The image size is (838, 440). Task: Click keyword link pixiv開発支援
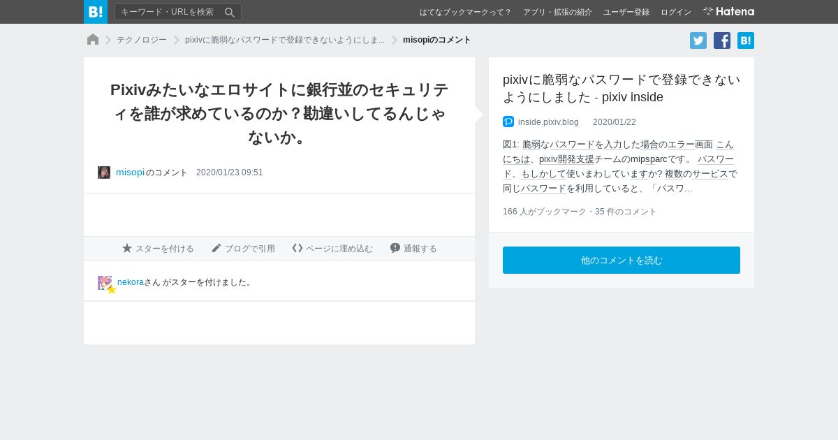(x=566, y=159)
